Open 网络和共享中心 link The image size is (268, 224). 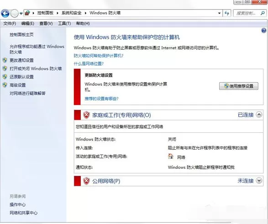tap(24, 213)
